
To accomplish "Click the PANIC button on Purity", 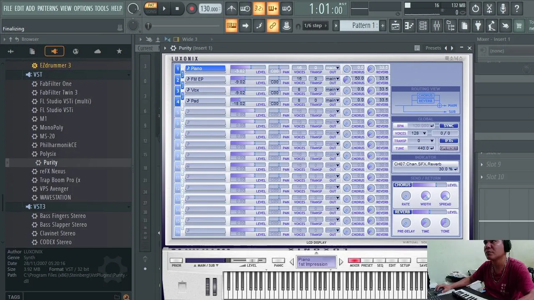I will pos(278,261).
